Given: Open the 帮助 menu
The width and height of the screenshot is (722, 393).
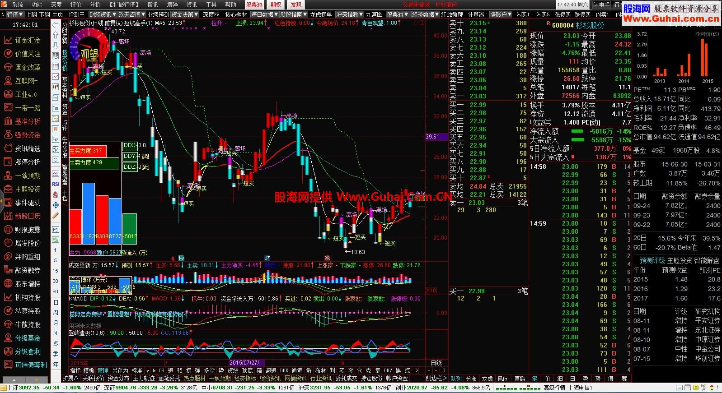Looking at the screenshot, I should coord(230,5).
